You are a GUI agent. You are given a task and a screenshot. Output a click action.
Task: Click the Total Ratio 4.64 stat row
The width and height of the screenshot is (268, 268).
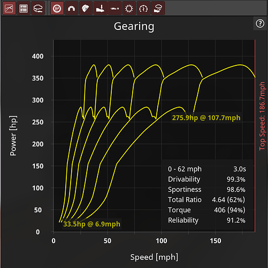click(206, 200)
